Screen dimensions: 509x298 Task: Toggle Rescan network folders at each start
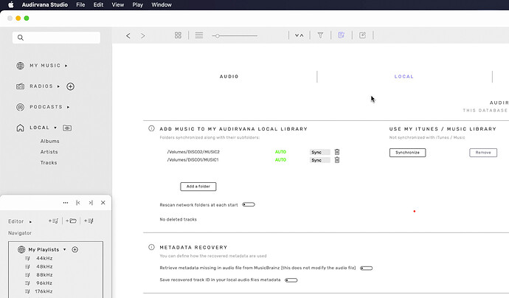coord(249,204)
